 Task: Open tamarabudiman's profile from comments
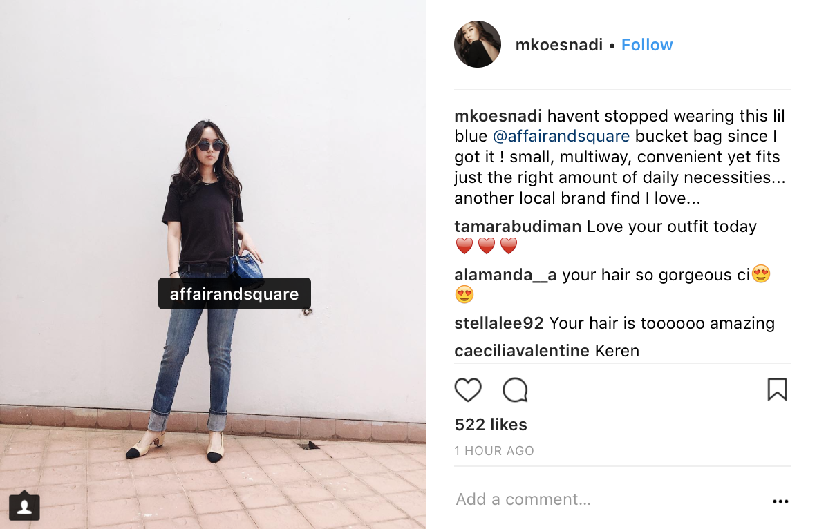(x=518, y=227)
